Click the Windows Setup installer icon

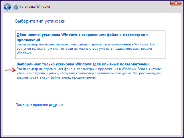pos(16,7)
